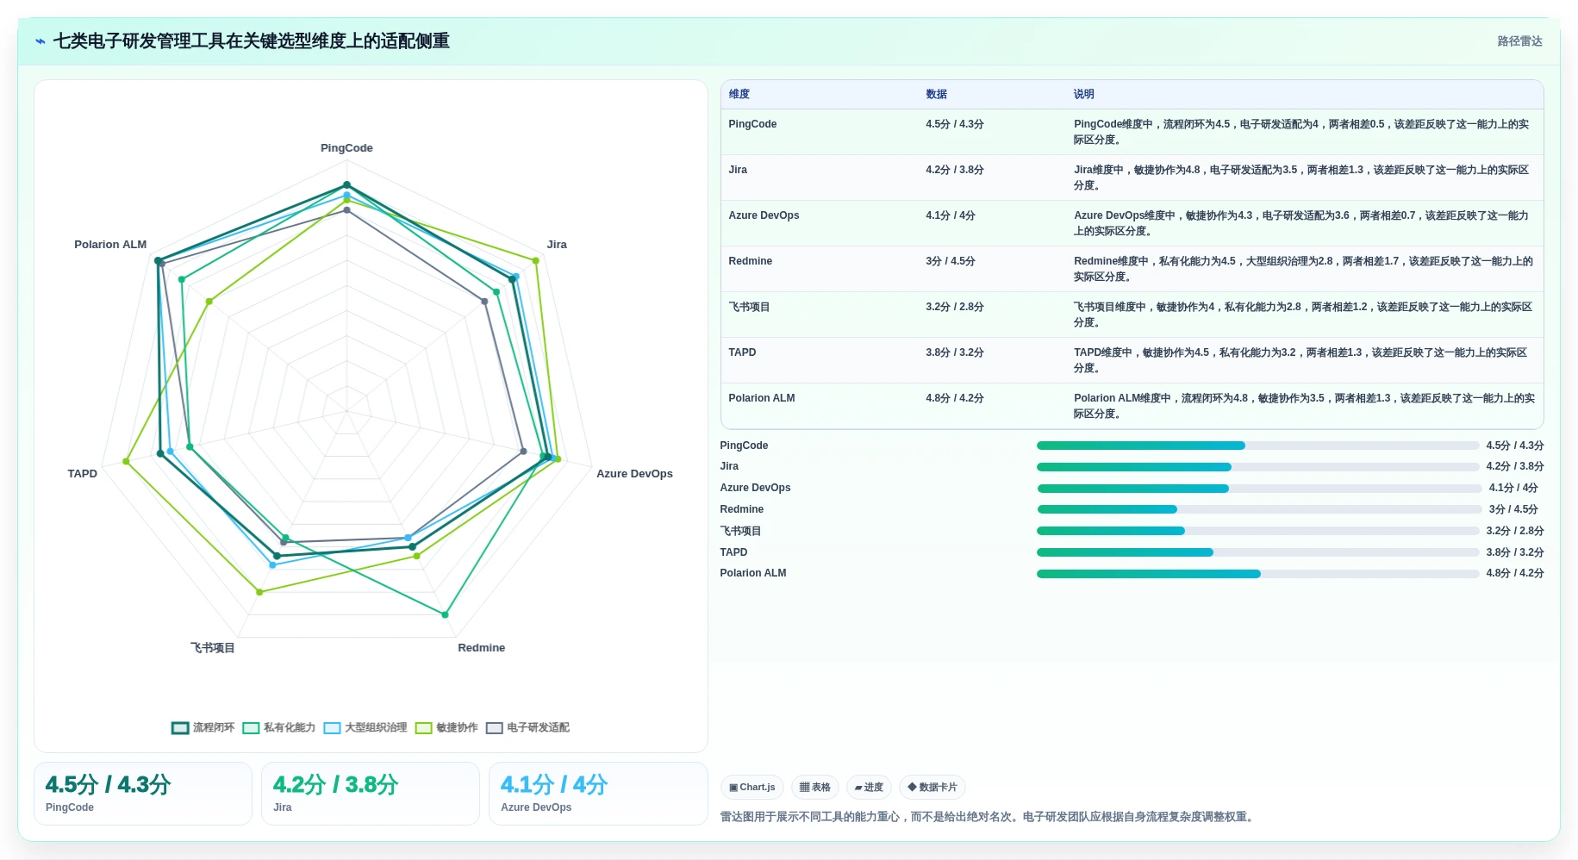Click the 数据卡片 tag chip

coord(932,787)
